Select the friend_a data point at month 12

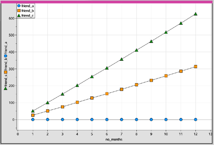[x=195, y=119]
